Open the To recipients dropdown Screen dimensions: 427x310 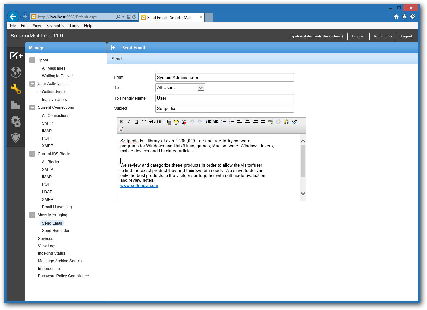pyautogui.click(x=180, y=88)
